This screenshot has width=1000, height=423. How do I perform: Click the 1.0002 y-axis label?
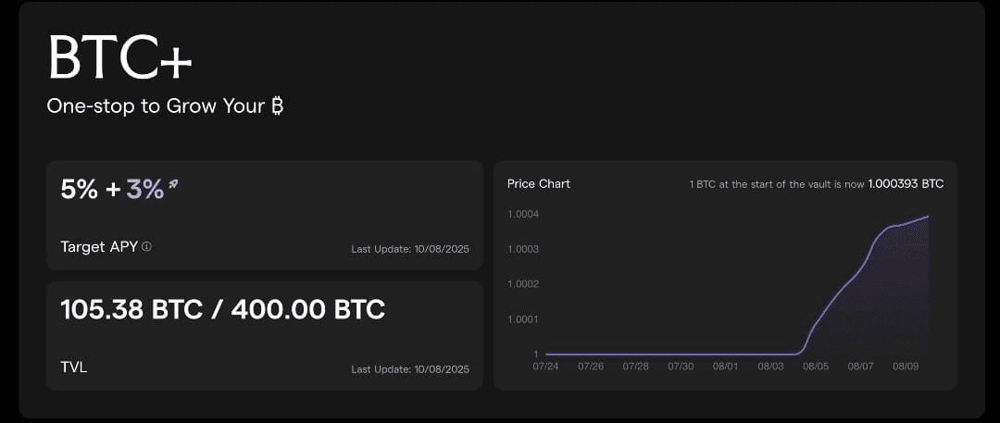[523, 284]
